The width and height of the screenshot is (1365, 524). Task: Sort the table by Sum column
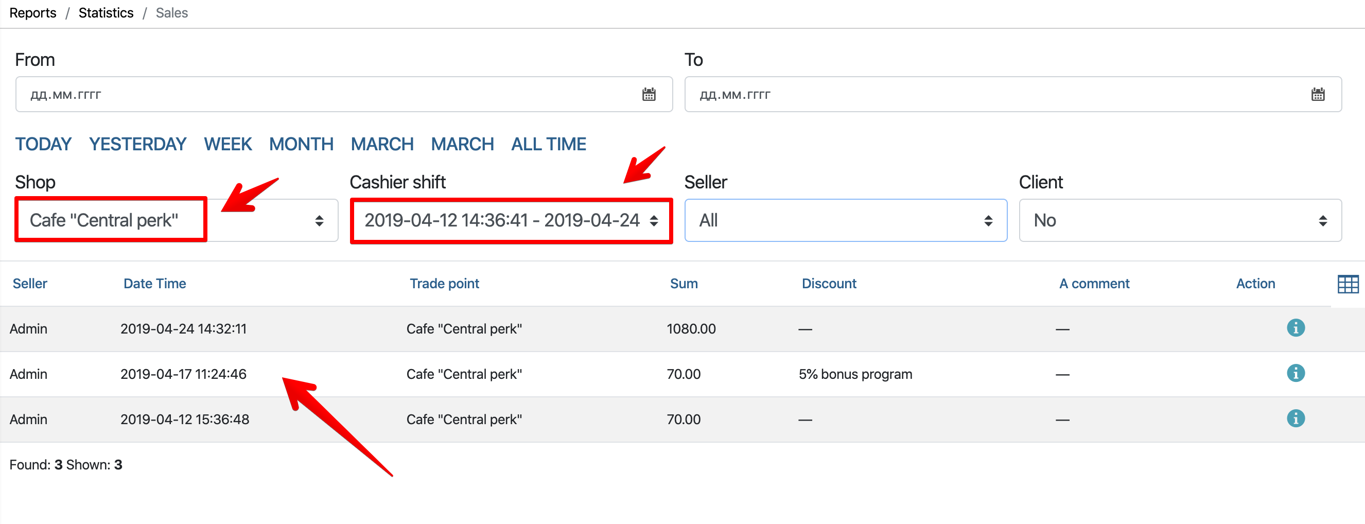point(684,284)
